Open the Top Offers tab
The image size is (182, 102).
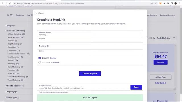click(20, 15)
